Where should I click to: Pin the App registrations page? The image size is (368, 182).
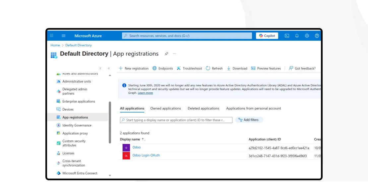point(166,54)
